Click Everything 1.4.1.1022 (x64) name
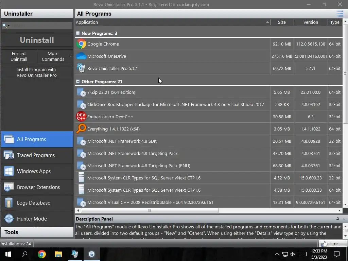Image resolution: width=348 pixels, height=261 pixels. 114,129
